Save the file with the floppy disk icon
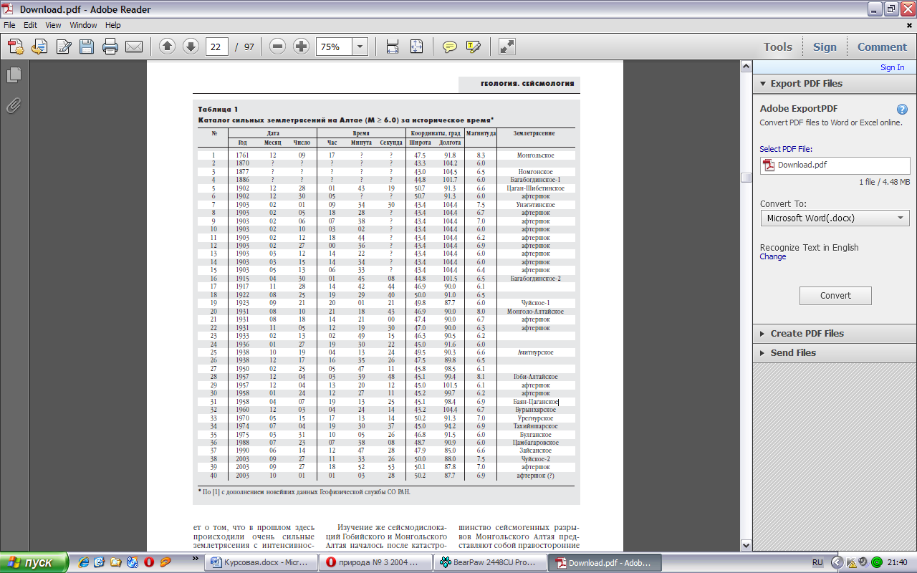The image size is (917, 573). click(87, 47)
